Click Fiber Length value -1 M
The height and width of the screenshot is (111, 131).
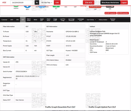(67, 55)
